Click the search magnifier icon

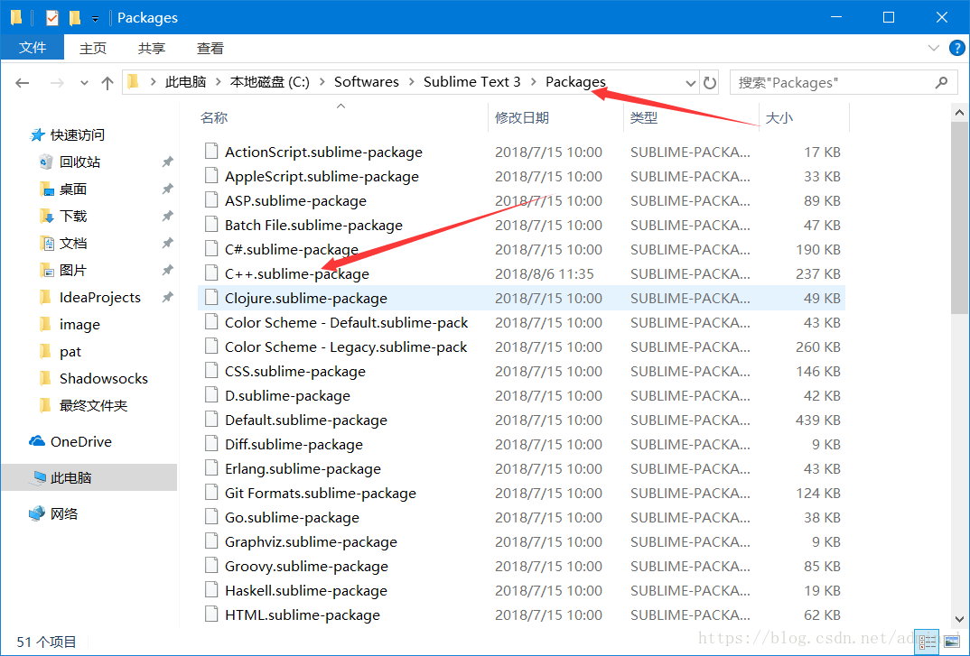pos(941,82)
